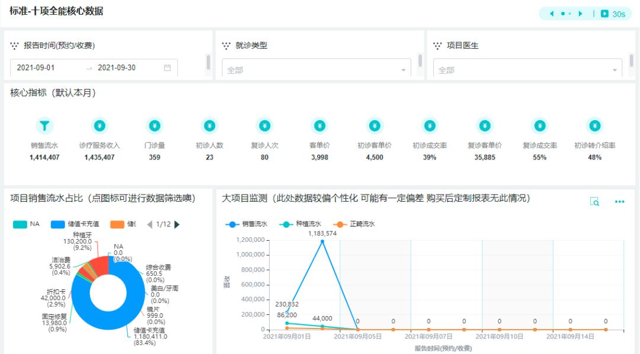Click the 门诊量 metric icon
The image size is (640, 354).
(155, 126)
